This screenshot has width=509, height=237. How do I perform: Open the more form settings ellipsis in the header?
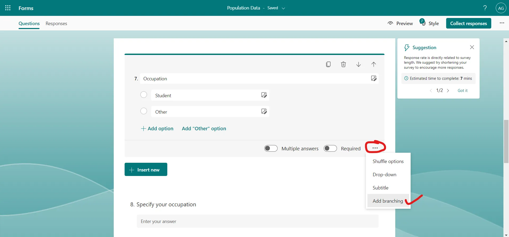click(502, 23)
